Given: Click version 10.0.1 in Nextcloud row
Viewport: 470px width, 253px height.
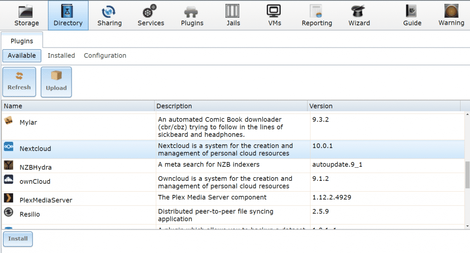Looking at the screenshot, I should (x=322, y=146).
